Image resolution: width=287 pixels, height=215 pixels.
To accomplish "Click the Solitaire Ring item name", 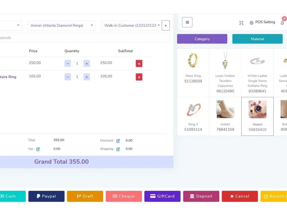I will click(8, 77).
